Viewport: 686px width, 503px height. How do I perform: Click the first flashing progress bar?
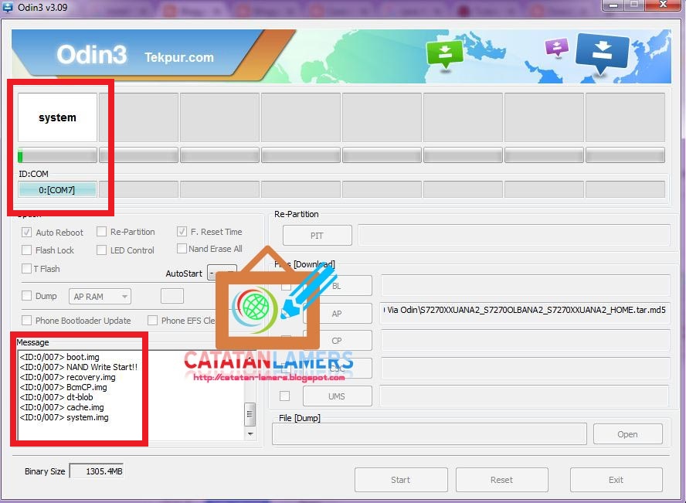(x=57, y=155)
